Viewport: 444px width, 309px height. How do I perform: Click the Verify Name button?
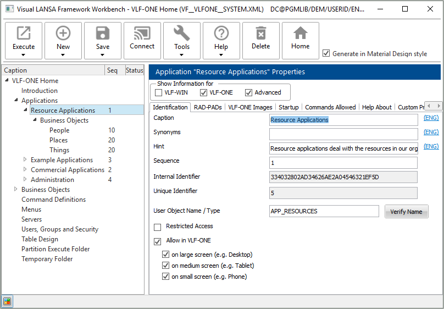406,212
